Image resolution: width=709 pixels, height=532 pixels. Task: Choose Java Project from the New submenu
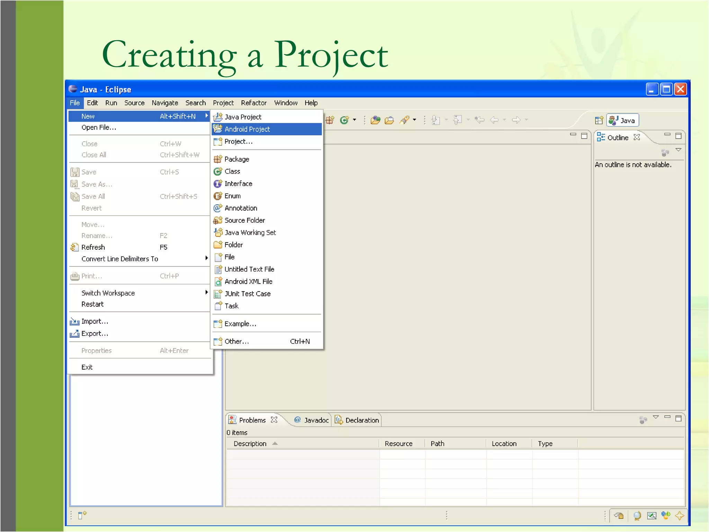(267, 117)
